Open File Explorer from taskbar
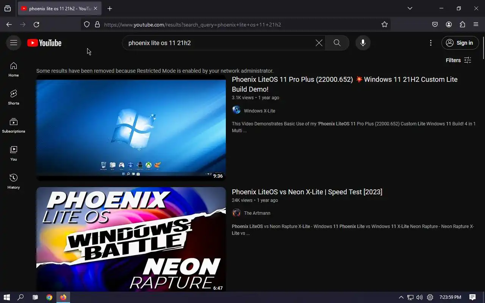Viewport: 485px width, 303px height. [x=35, y=297]
